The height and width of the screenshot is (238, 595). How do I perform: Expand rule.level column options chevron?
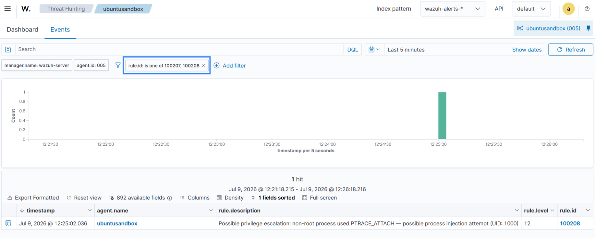(x=552, y=210)
